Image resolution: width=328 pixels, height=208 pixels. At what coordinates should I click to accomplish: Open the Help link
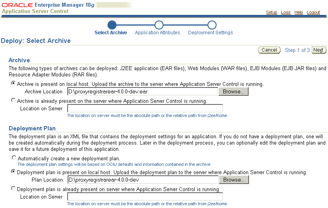(x=299, y=12)
